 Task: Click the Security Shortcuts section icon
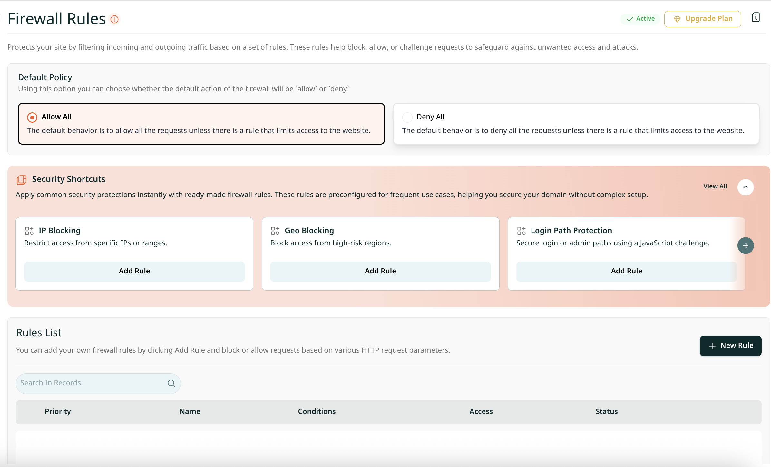click(22, 180)
